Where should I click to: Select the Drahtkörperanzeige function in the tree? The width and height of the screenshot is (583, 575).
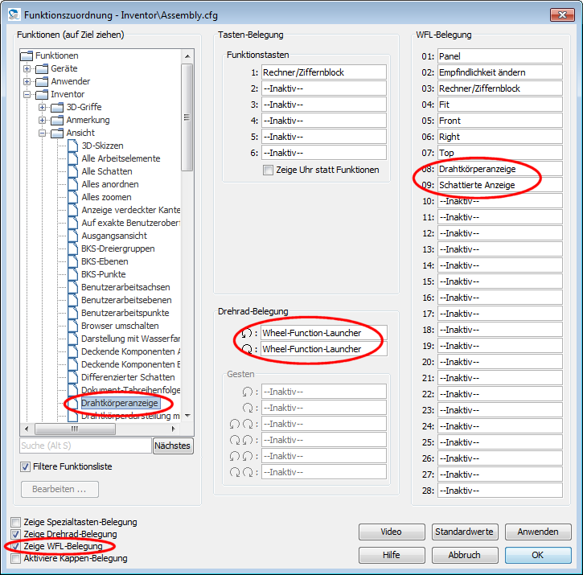(119, 403)
